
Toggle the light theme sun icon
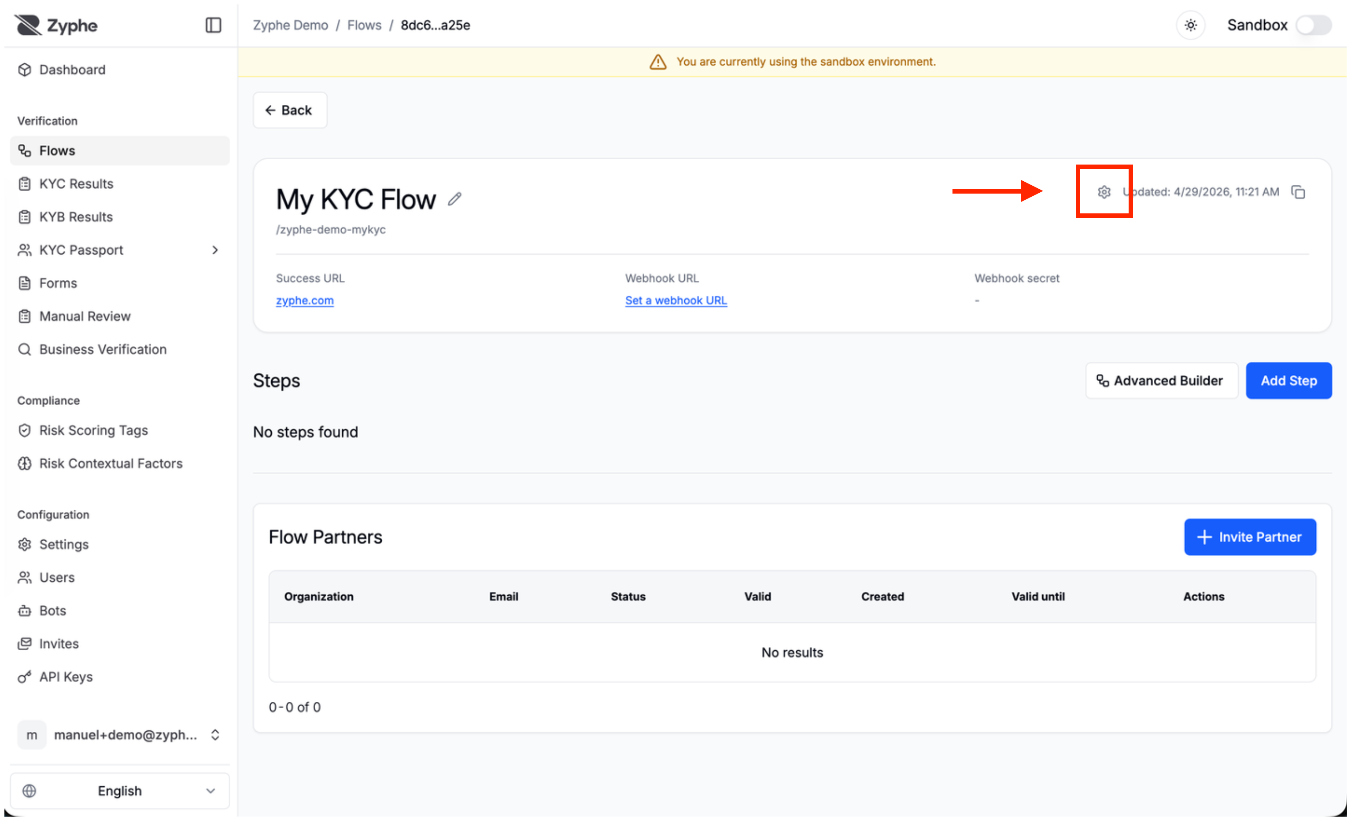click(x=1190, y=25)
